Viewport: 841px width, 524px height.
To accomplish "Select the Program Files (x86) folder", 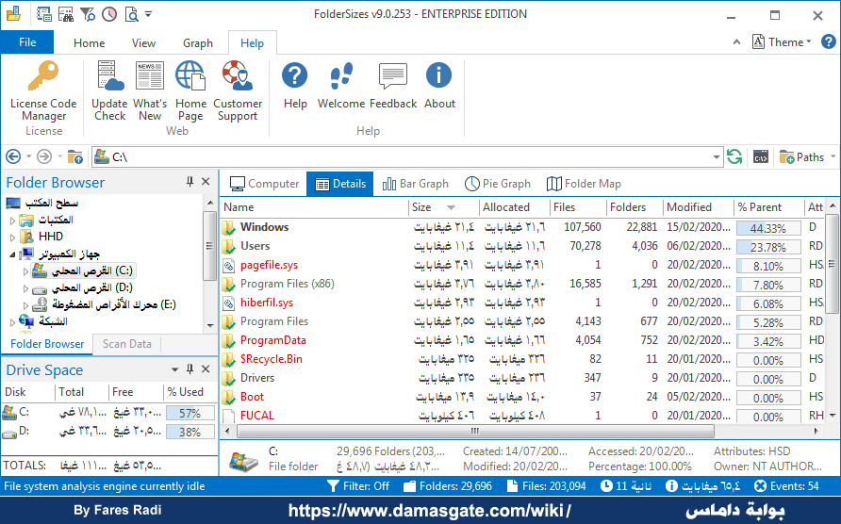I will pyautogui.click(x=287, y=284).
